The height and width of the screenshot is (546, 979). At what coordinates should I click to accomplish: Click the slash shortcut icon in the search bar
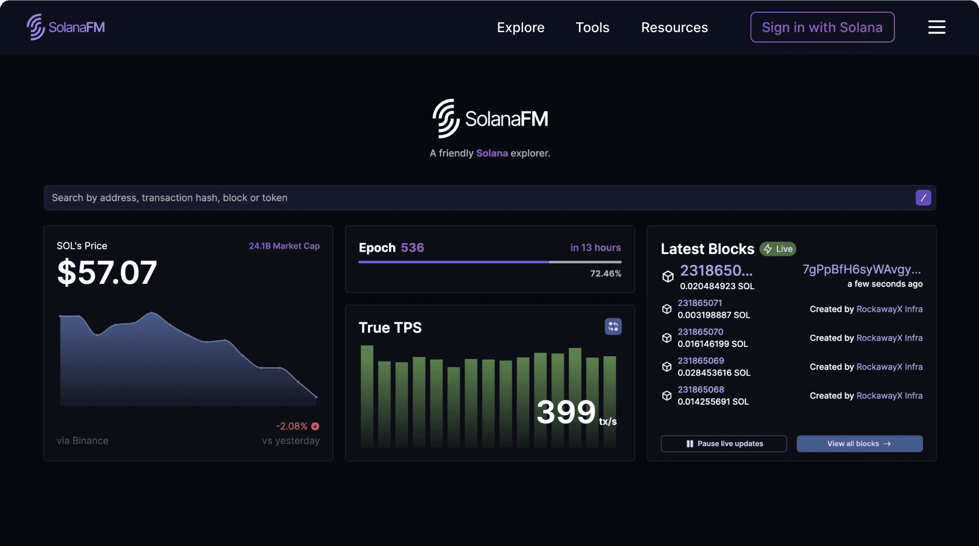coord(923,197)
